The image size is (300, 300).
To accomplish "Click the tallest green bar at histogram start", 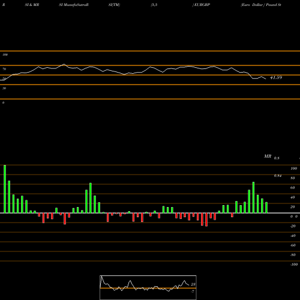I will [x=5, y=189].
